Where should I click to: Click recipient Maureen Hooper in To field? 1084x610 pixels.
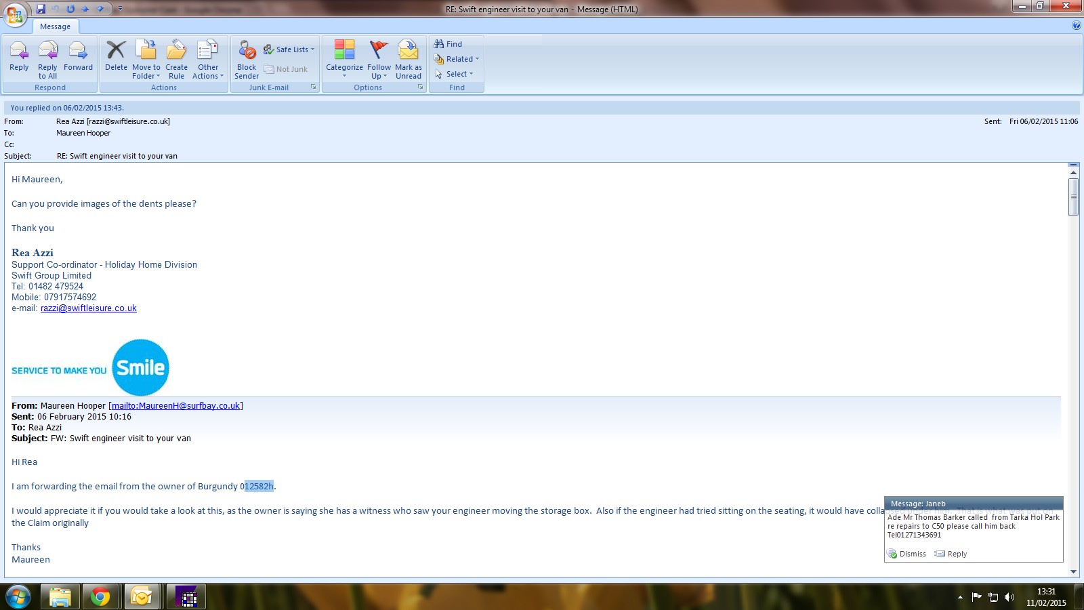[x=83, y=133]
